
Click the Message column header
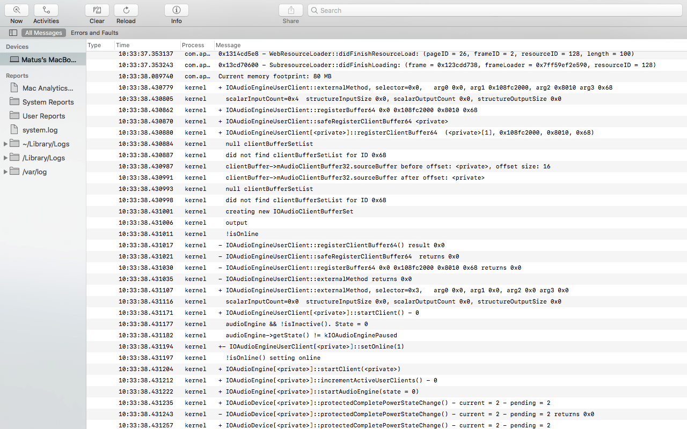(x=451, y=45)
